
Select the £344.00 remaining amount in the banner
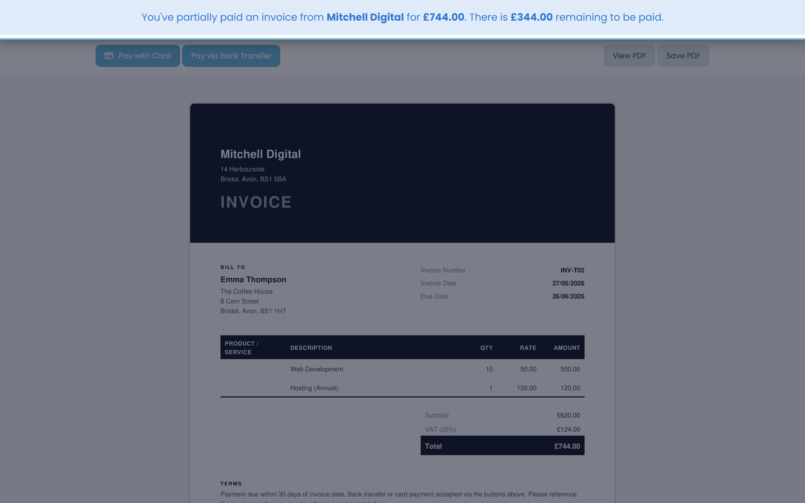click(532, 17)
